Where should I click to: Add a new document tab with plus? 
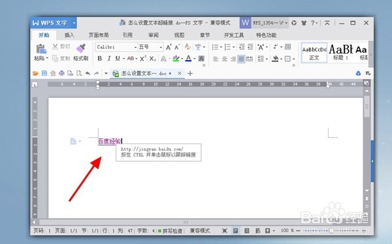(x=190, y=74)
